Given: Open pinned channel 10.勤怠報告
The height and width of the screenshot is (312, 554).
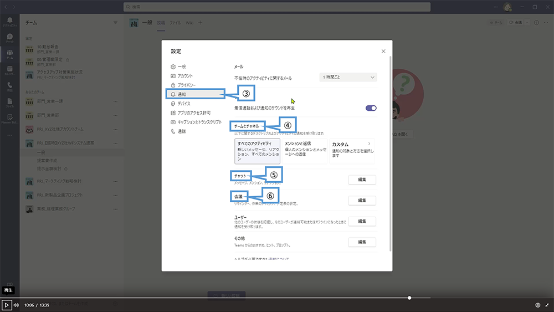Looking at the screenshot, I should [71, 49].
